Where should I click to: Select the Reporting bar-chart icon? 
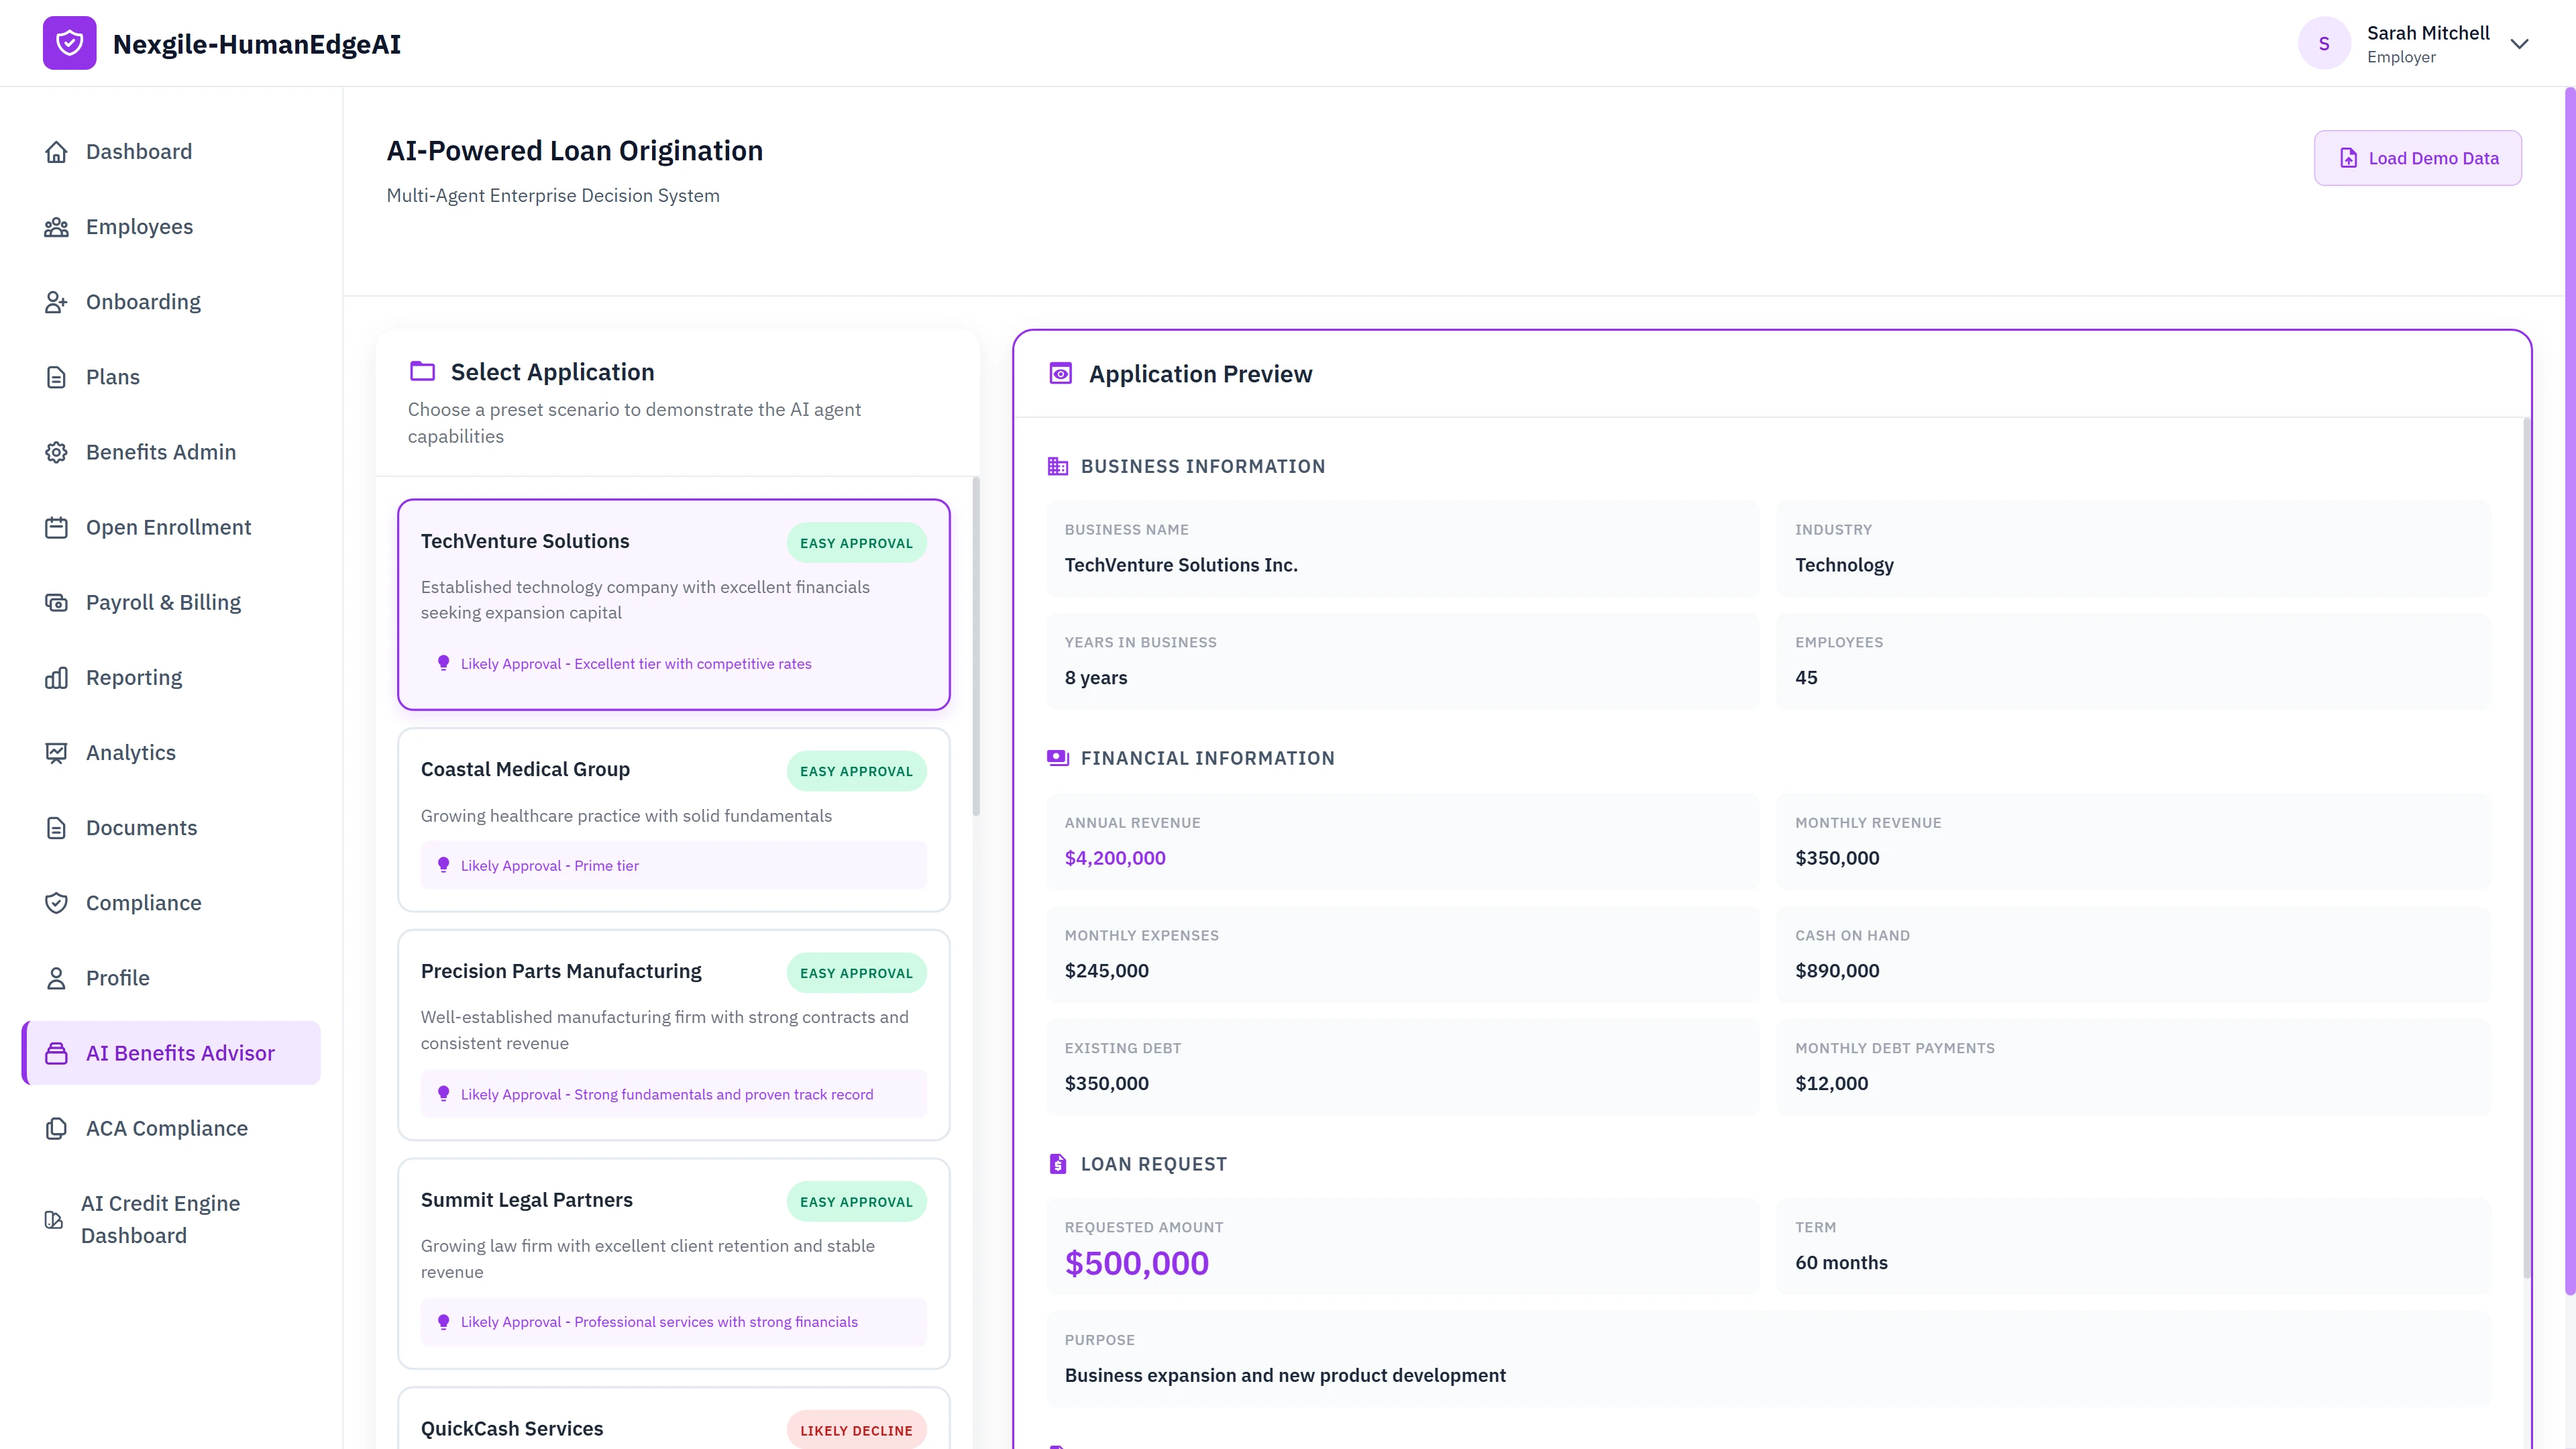(56, 677)
